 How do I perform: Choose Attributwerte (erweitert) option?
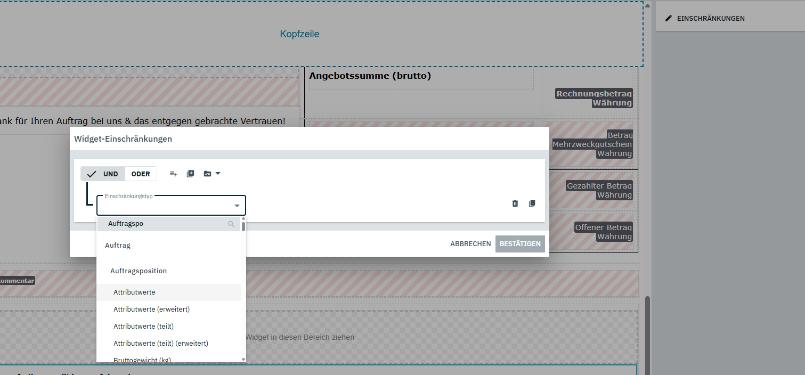tap(151, 309)
